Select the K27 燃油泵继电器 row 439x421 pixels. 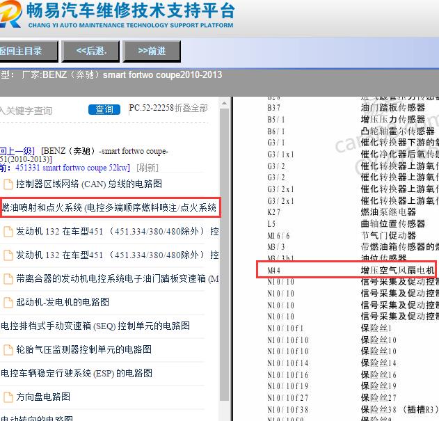[x=342, y=212]
